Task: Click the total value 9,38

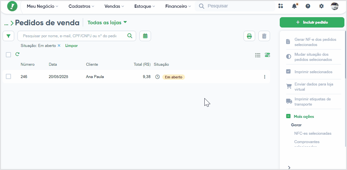Action: click(146, 77)
